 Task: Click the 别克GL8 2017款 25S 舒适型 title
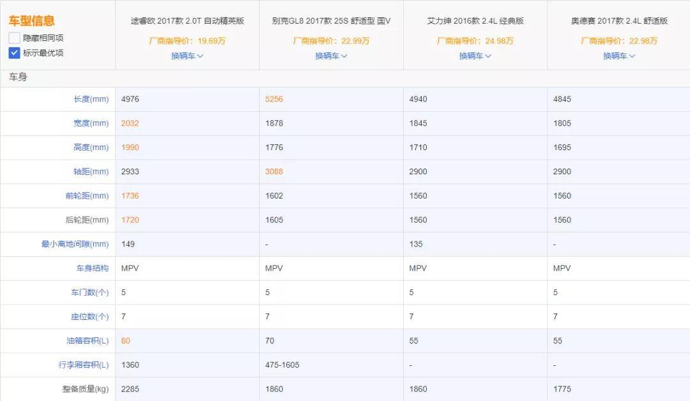tap(331, 21)
